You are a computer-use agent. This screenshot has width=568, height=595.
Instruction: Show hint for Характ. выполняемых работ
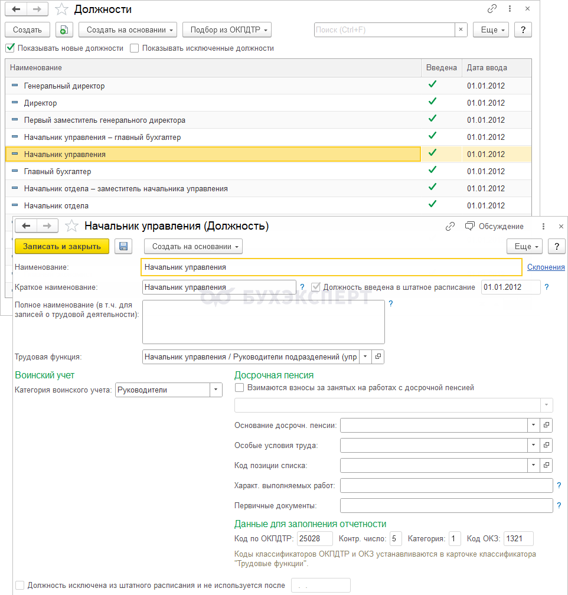559,485
